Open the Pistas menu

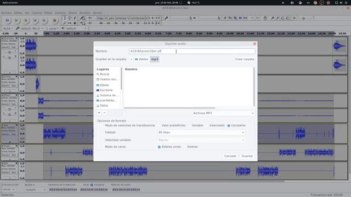coord(48,13)
